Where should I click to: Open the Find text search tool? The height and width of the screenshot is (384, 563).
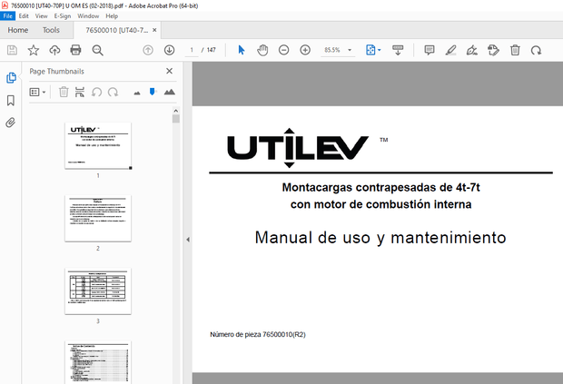pyautogui.click(x=98, y=50)
